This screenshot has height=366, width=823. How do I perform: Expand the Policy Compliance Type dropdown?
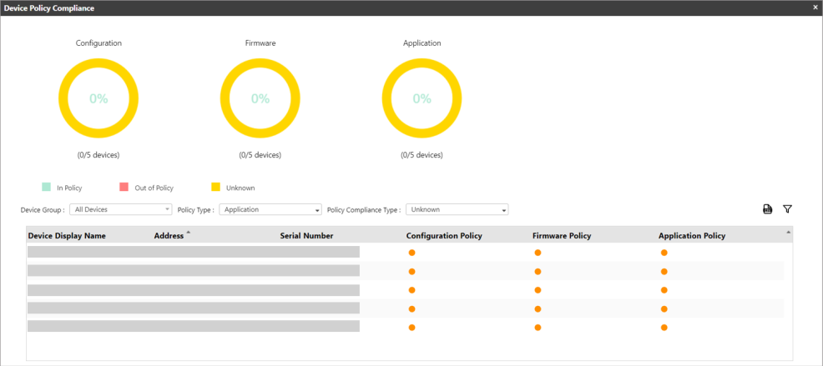457,209
